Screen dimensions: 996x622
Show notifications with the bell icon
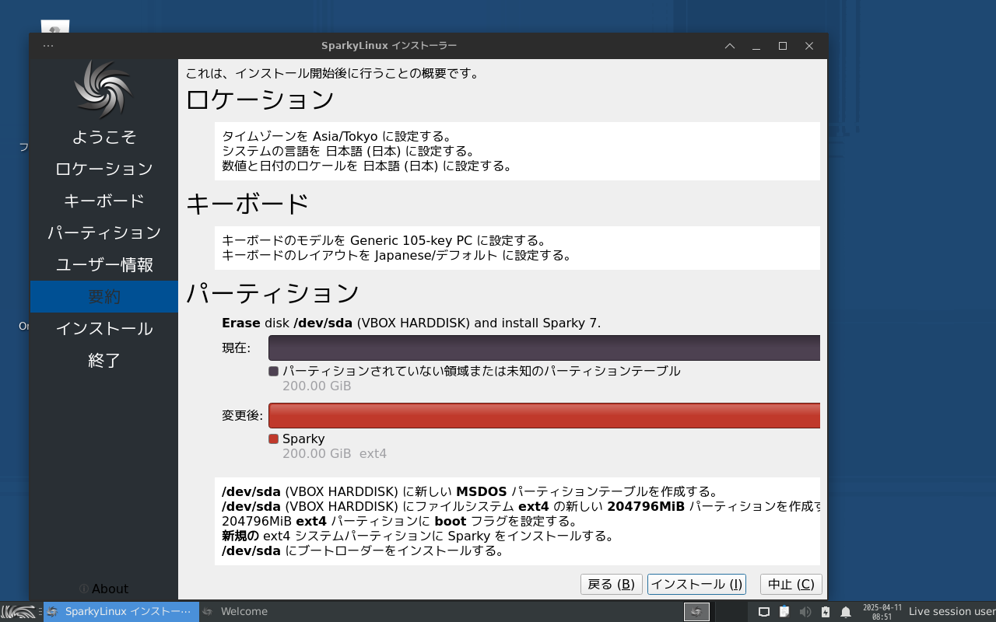coord(846,612)
